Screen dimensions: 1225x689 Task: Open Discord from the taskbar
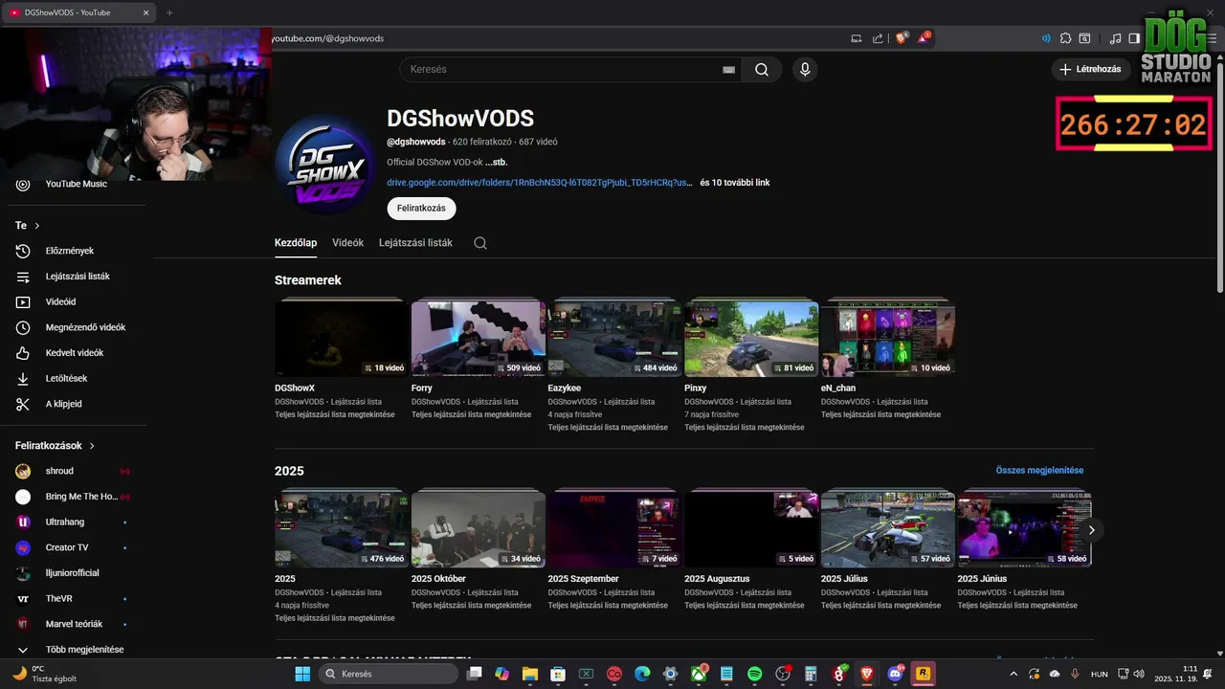point(896,674)
